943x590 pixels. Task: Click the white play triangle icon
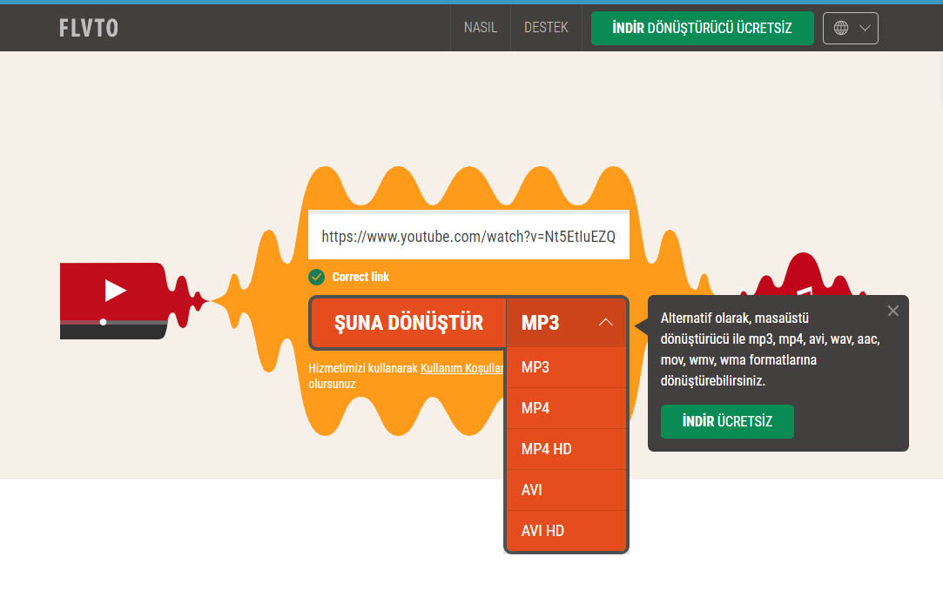[115, 290]
